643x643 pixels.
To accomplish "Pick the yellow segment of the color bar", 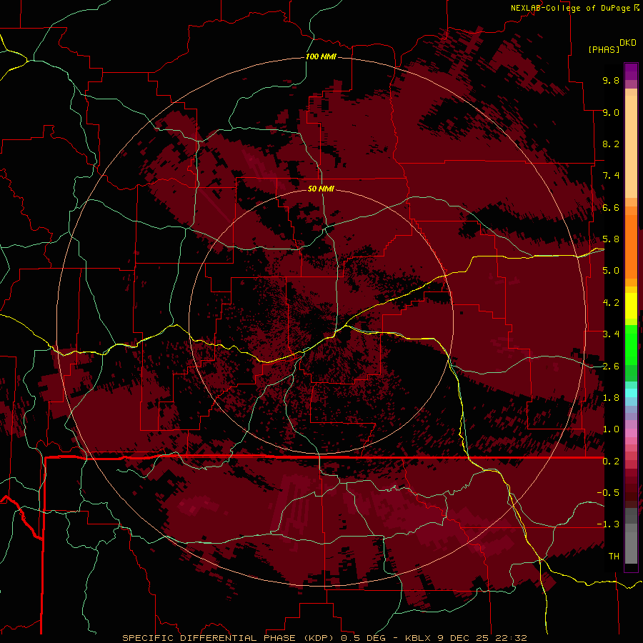I will coord(631,306).
